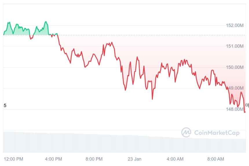Viewport: 249px width, 166px height.
Task: Jump to the 23 Jan date label
Action: click(135, 159)
